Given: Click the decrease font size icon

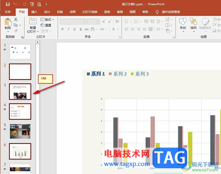Looking at the screenshot, I should click(x=110, y=21).
